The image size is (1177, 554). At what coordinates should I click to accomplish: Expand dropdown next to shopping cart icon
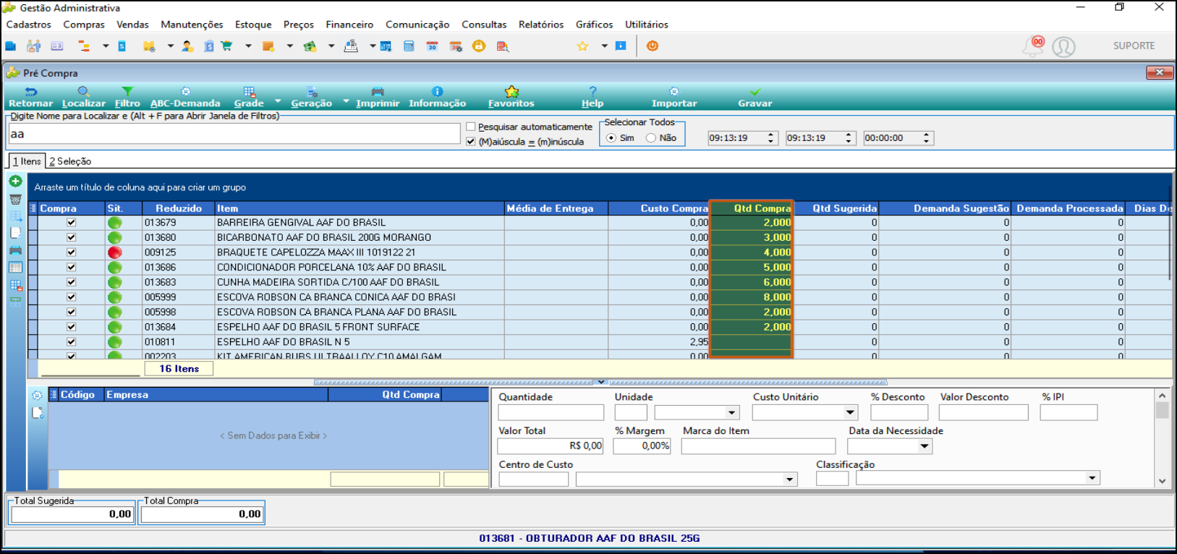click(x=248, y=46)
